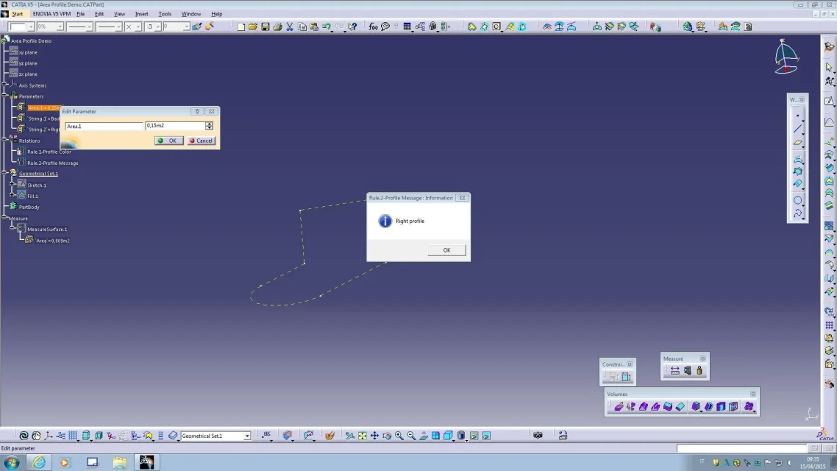Expand the Sketch.1 tree node

click(13, 185)
